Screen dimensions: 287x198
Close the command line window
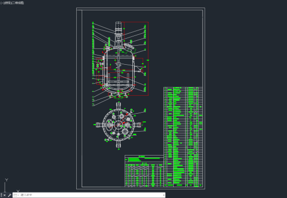pos(4,195)
